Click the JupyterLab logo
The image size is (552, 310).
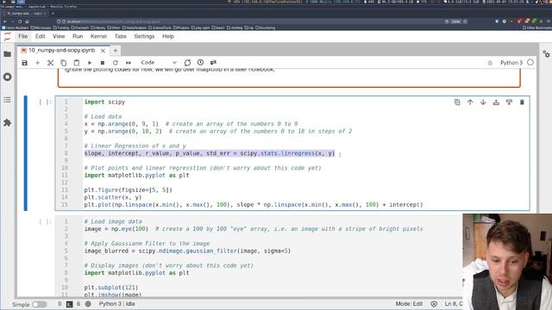8,36
